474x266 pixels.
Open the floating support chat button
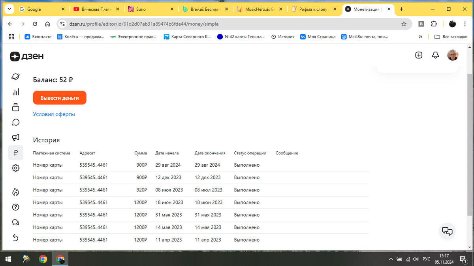(447, 231)
